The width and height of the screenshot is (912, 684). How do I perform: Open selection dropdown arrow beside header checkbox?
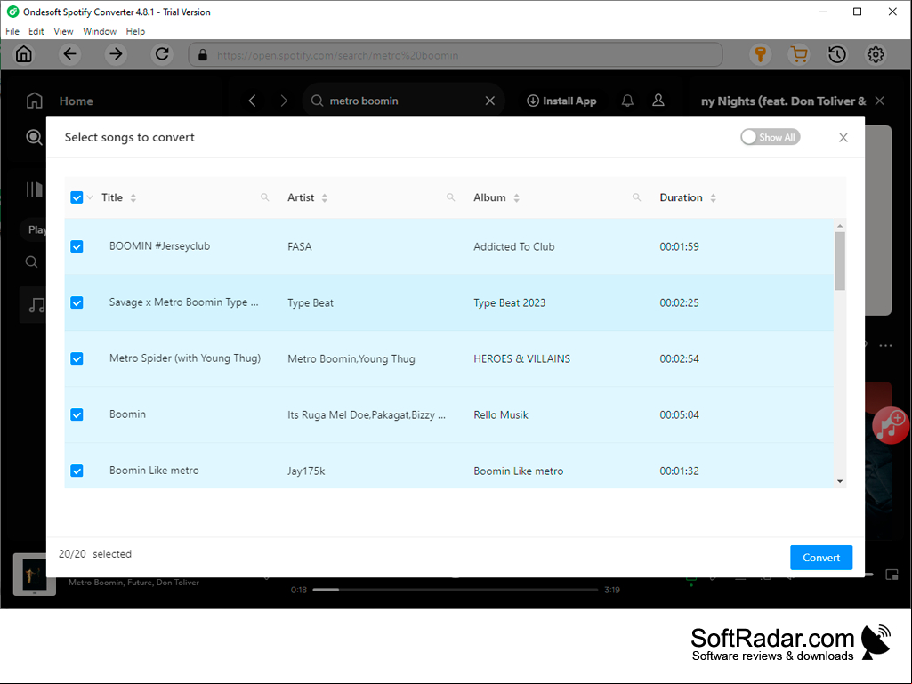click(90, 197)
